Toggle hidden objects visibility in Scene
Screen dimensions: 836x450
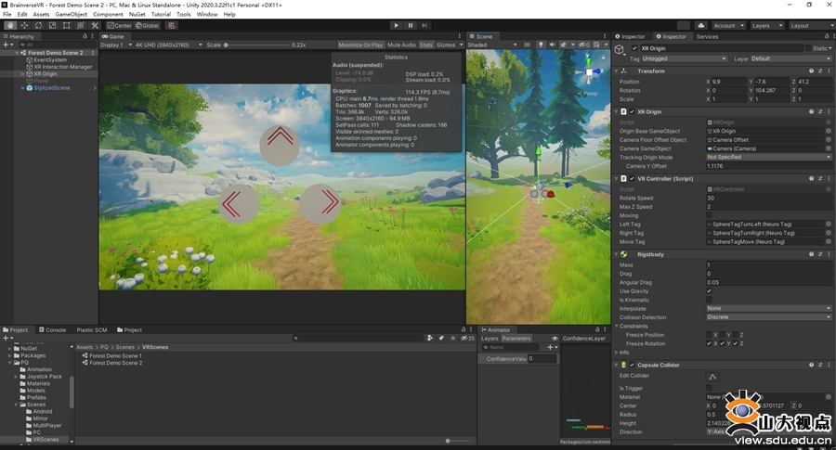[584, 45]
